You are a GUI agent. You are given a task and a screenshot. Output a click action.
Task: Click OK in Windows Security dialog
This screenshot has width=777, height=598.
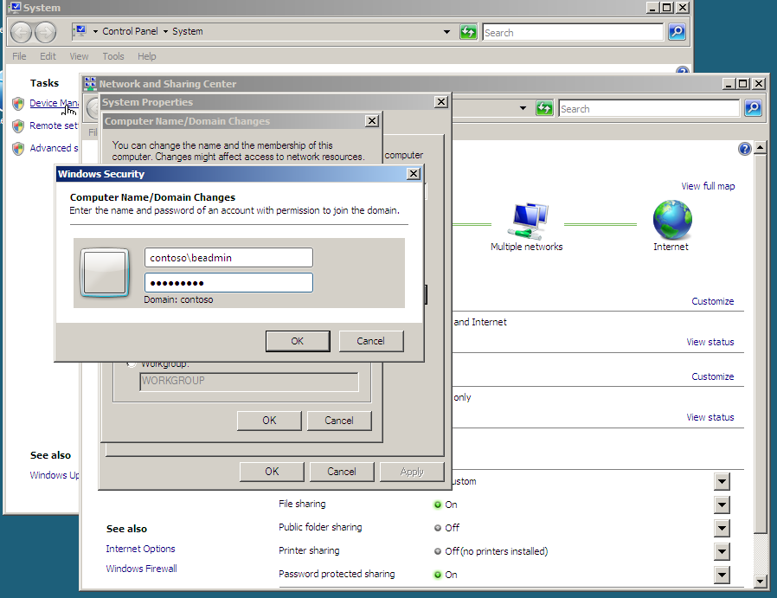click(x=298, y=341)
